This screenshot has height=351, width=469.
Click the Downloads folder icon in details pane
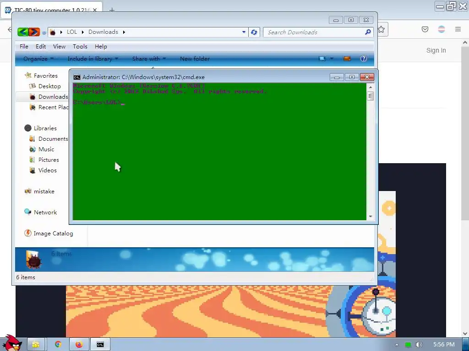[x=33, y=259]
